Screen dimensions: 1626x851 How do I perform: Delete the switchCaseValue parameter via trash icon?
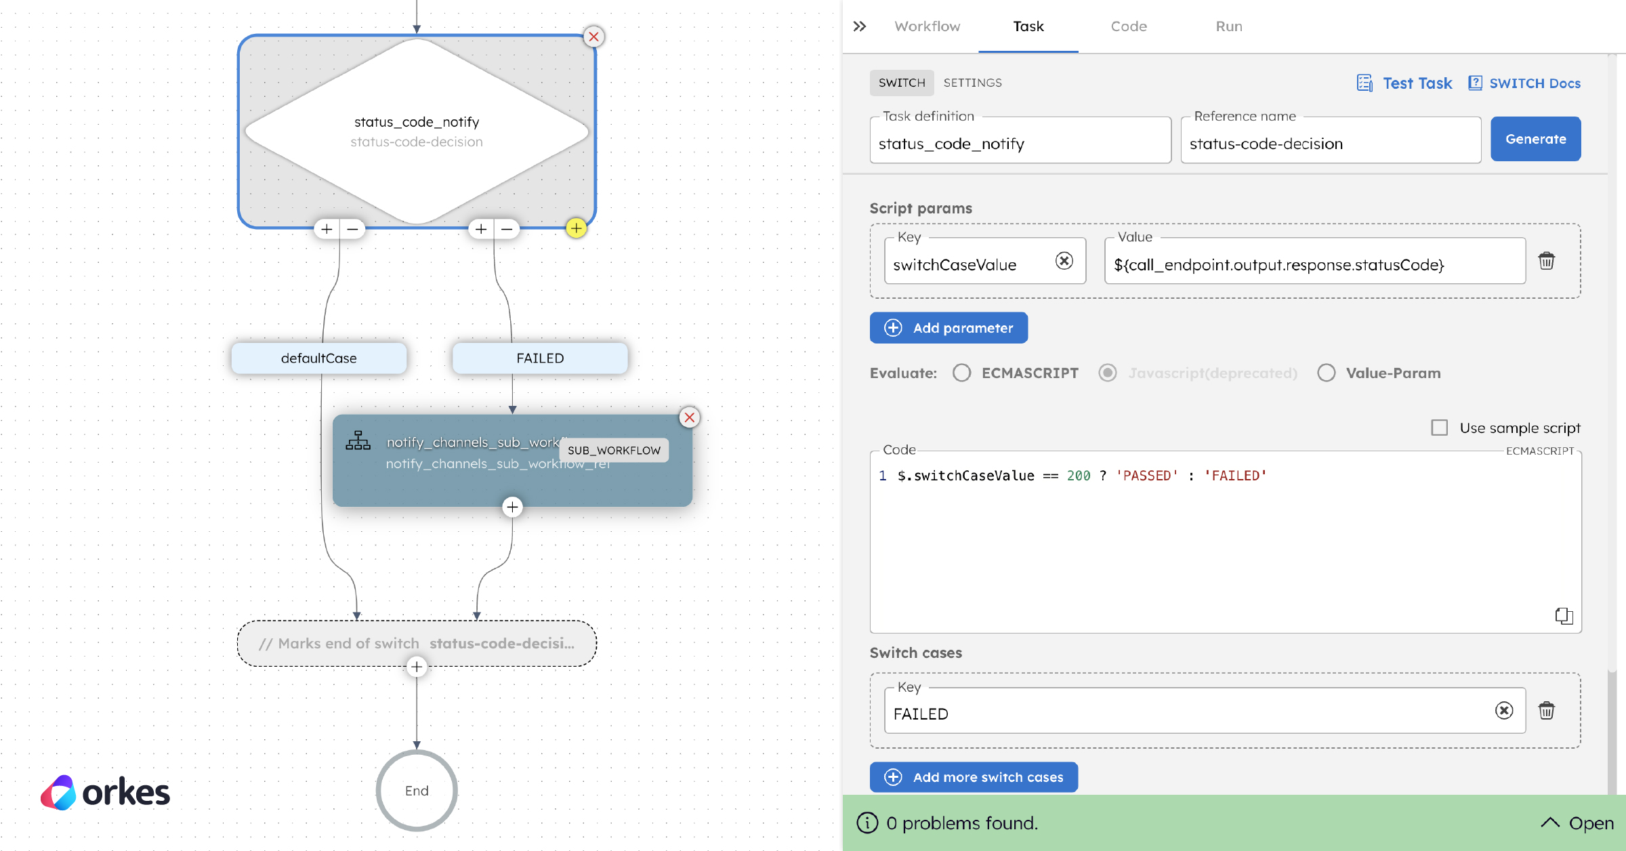1547,261
